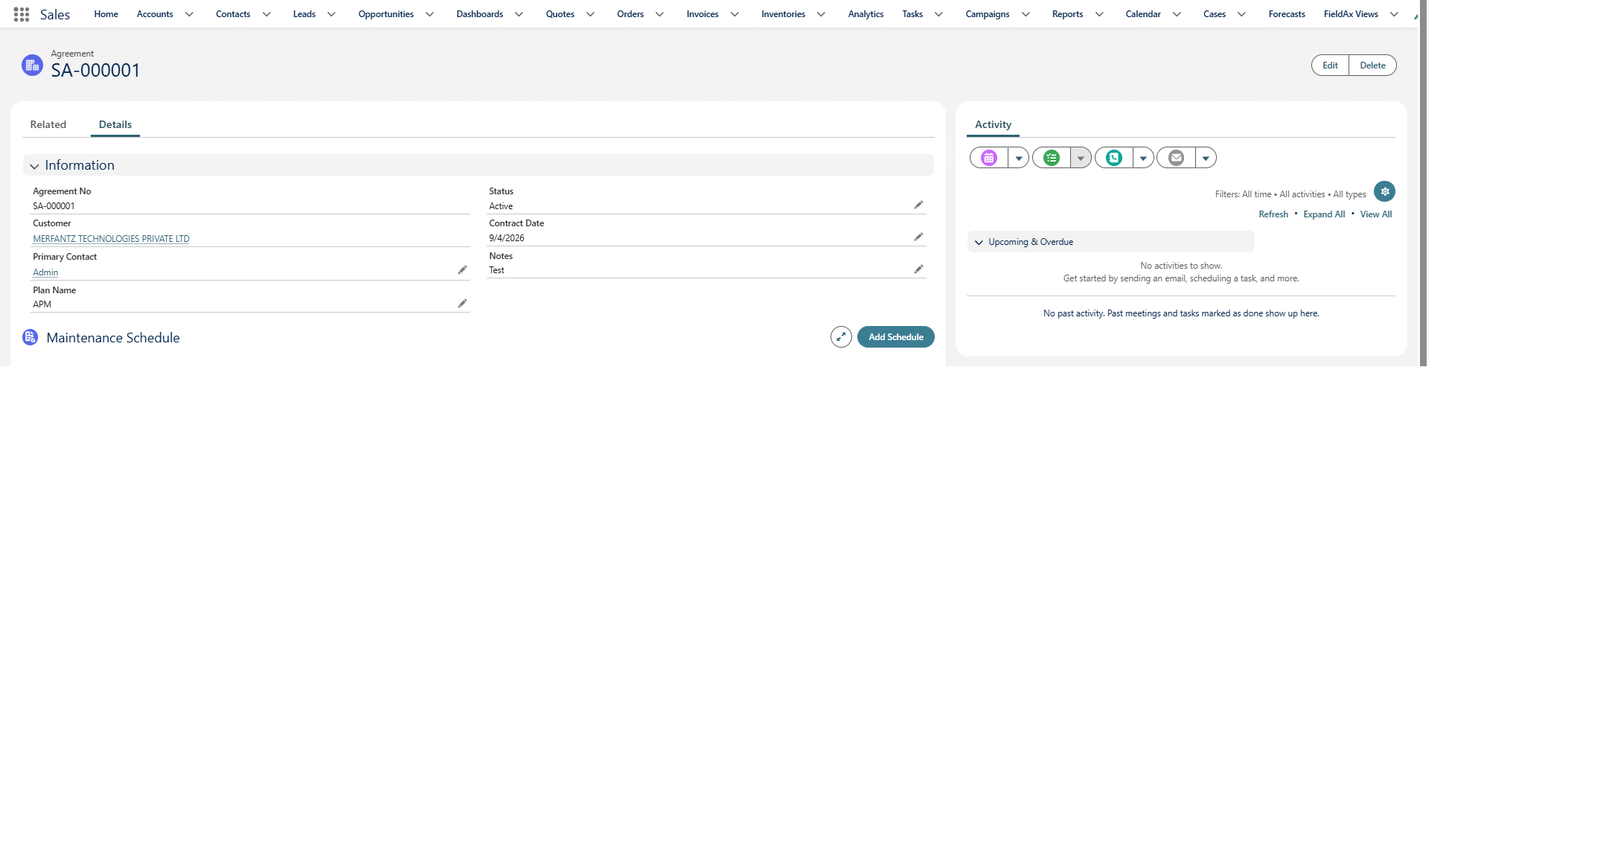Expand the Maintenance Schedule view icon

click(x=841, y=337)
